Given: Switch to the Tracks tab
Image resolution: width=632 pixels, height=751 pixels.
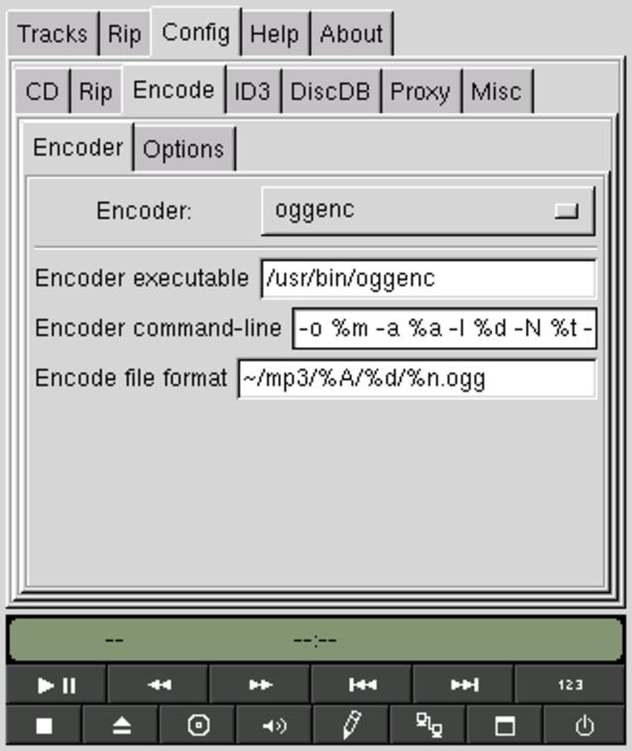Looking at the screenshot, I should click(x=53, y=34).
